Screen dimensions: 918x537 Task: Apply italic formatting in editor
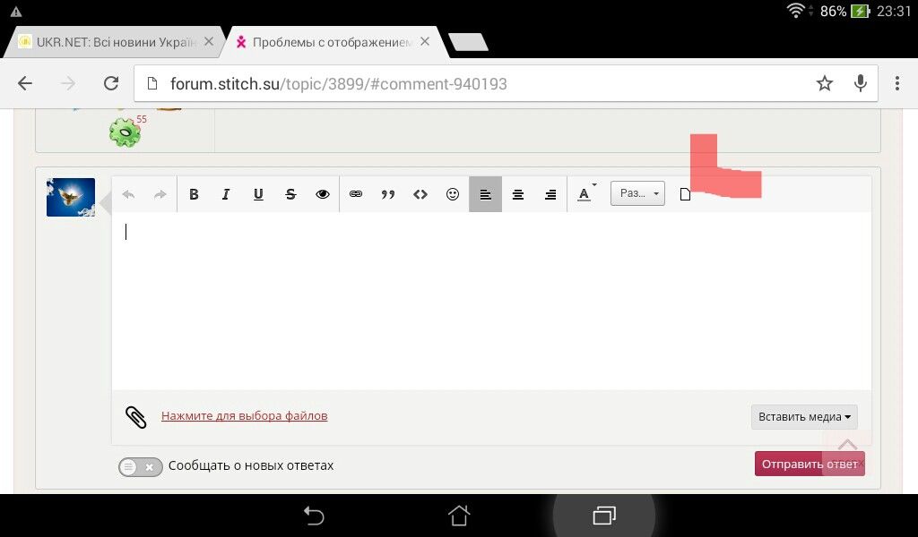tap(226, 194)
